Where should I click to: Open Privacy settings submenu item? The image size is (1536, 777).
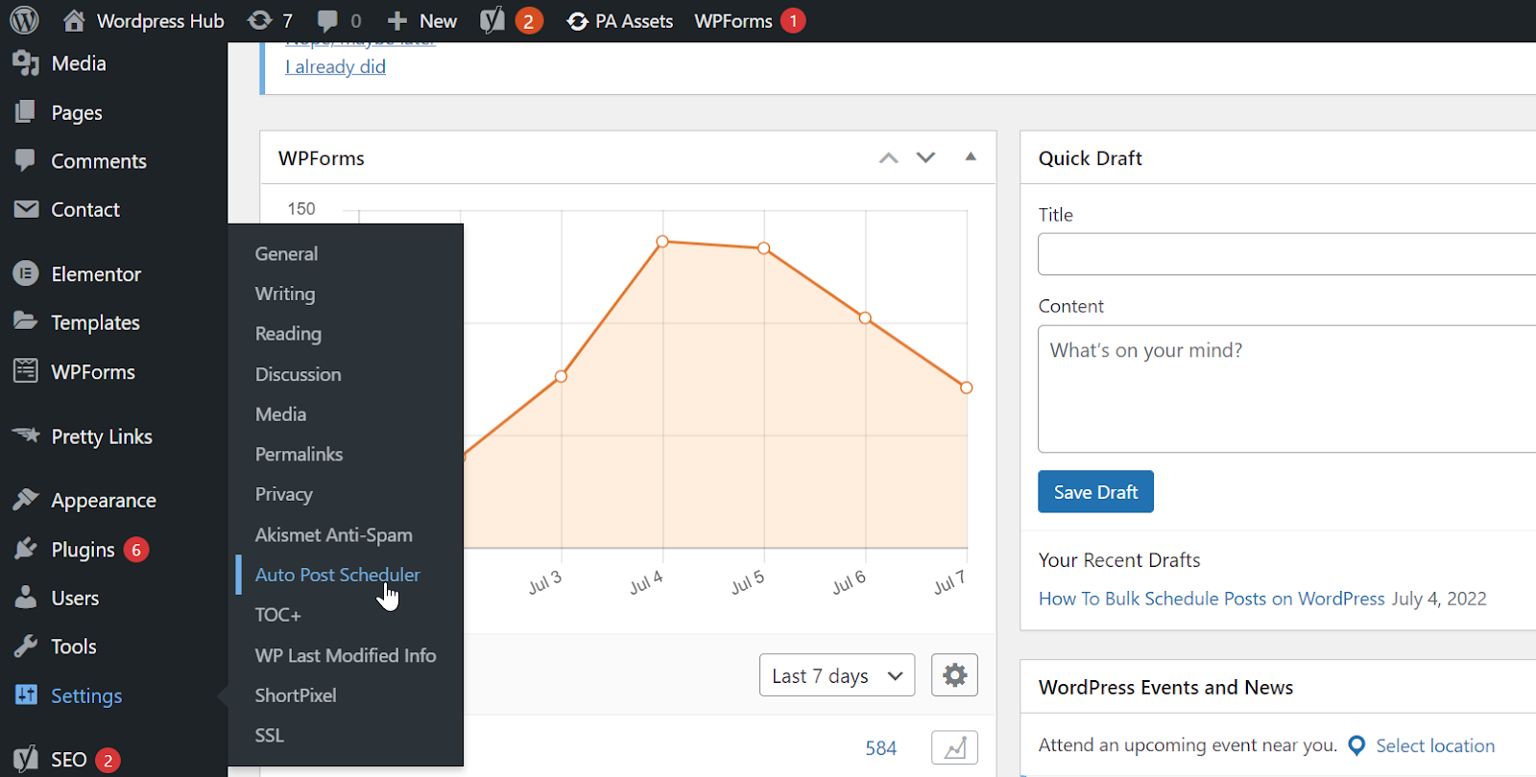point(283,495)
